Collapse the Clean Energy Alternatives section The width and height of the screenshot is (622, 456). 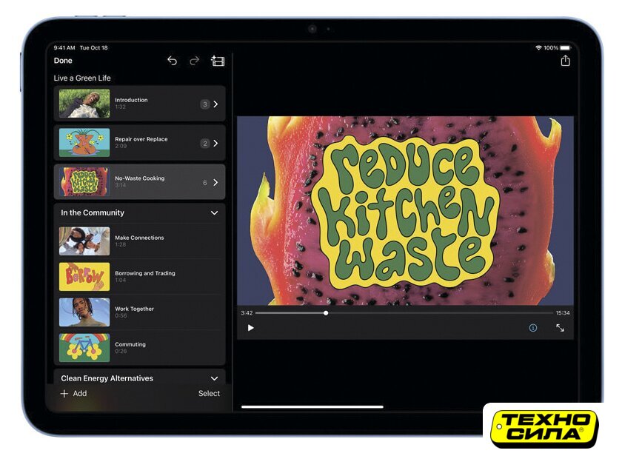pyautogui.click(x=214, y=378)
